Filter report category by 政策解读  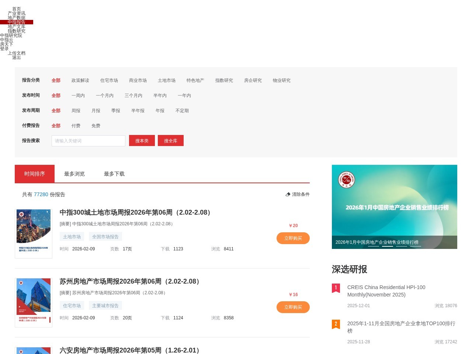[80, 80]
